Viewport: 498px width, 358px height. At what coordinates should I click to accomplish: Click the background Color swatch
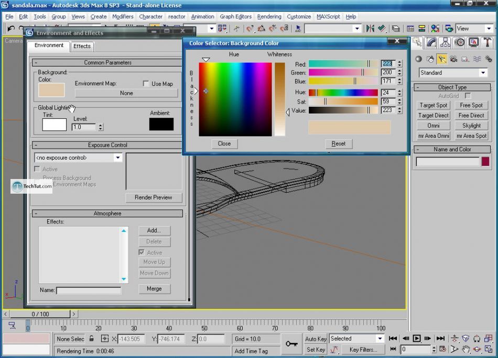point(51,90)
